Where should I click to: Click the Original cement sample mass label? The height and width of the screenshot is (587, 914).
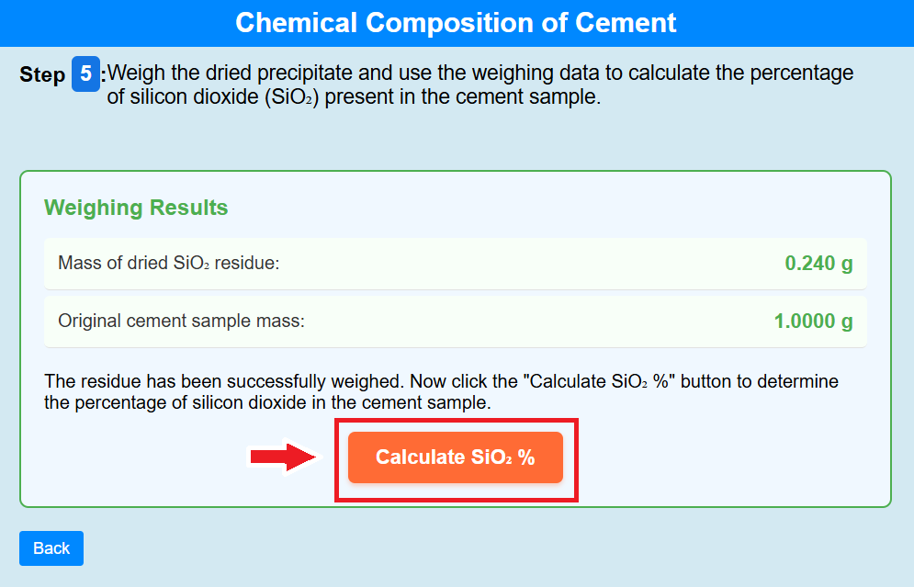(181, 322)
